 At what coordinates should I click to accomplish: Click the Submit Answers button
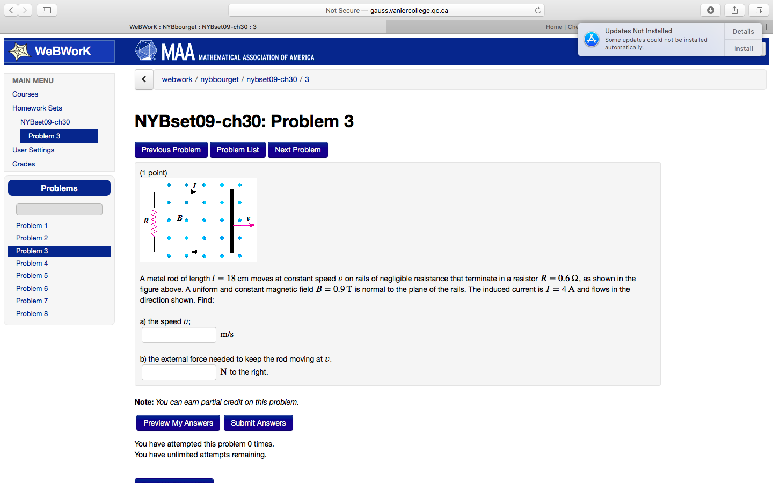(258, 423)
